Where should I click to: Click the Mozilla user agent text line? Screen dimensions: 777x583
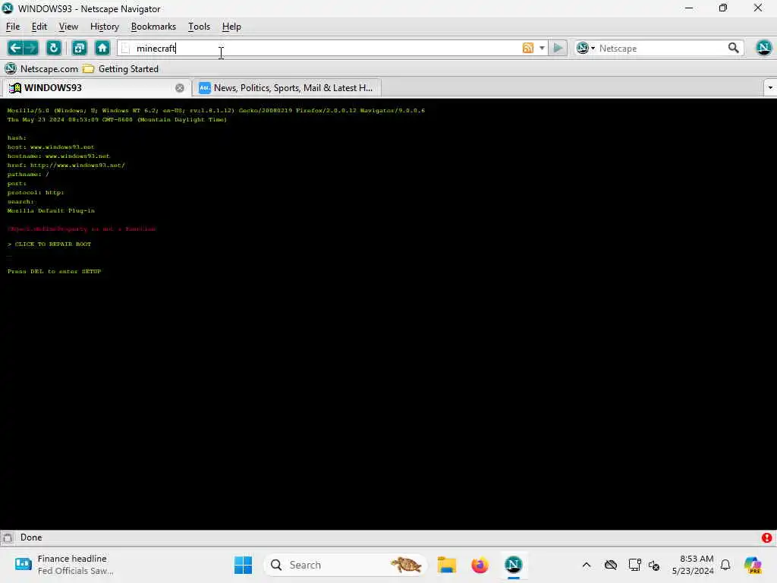coord(216,111)
